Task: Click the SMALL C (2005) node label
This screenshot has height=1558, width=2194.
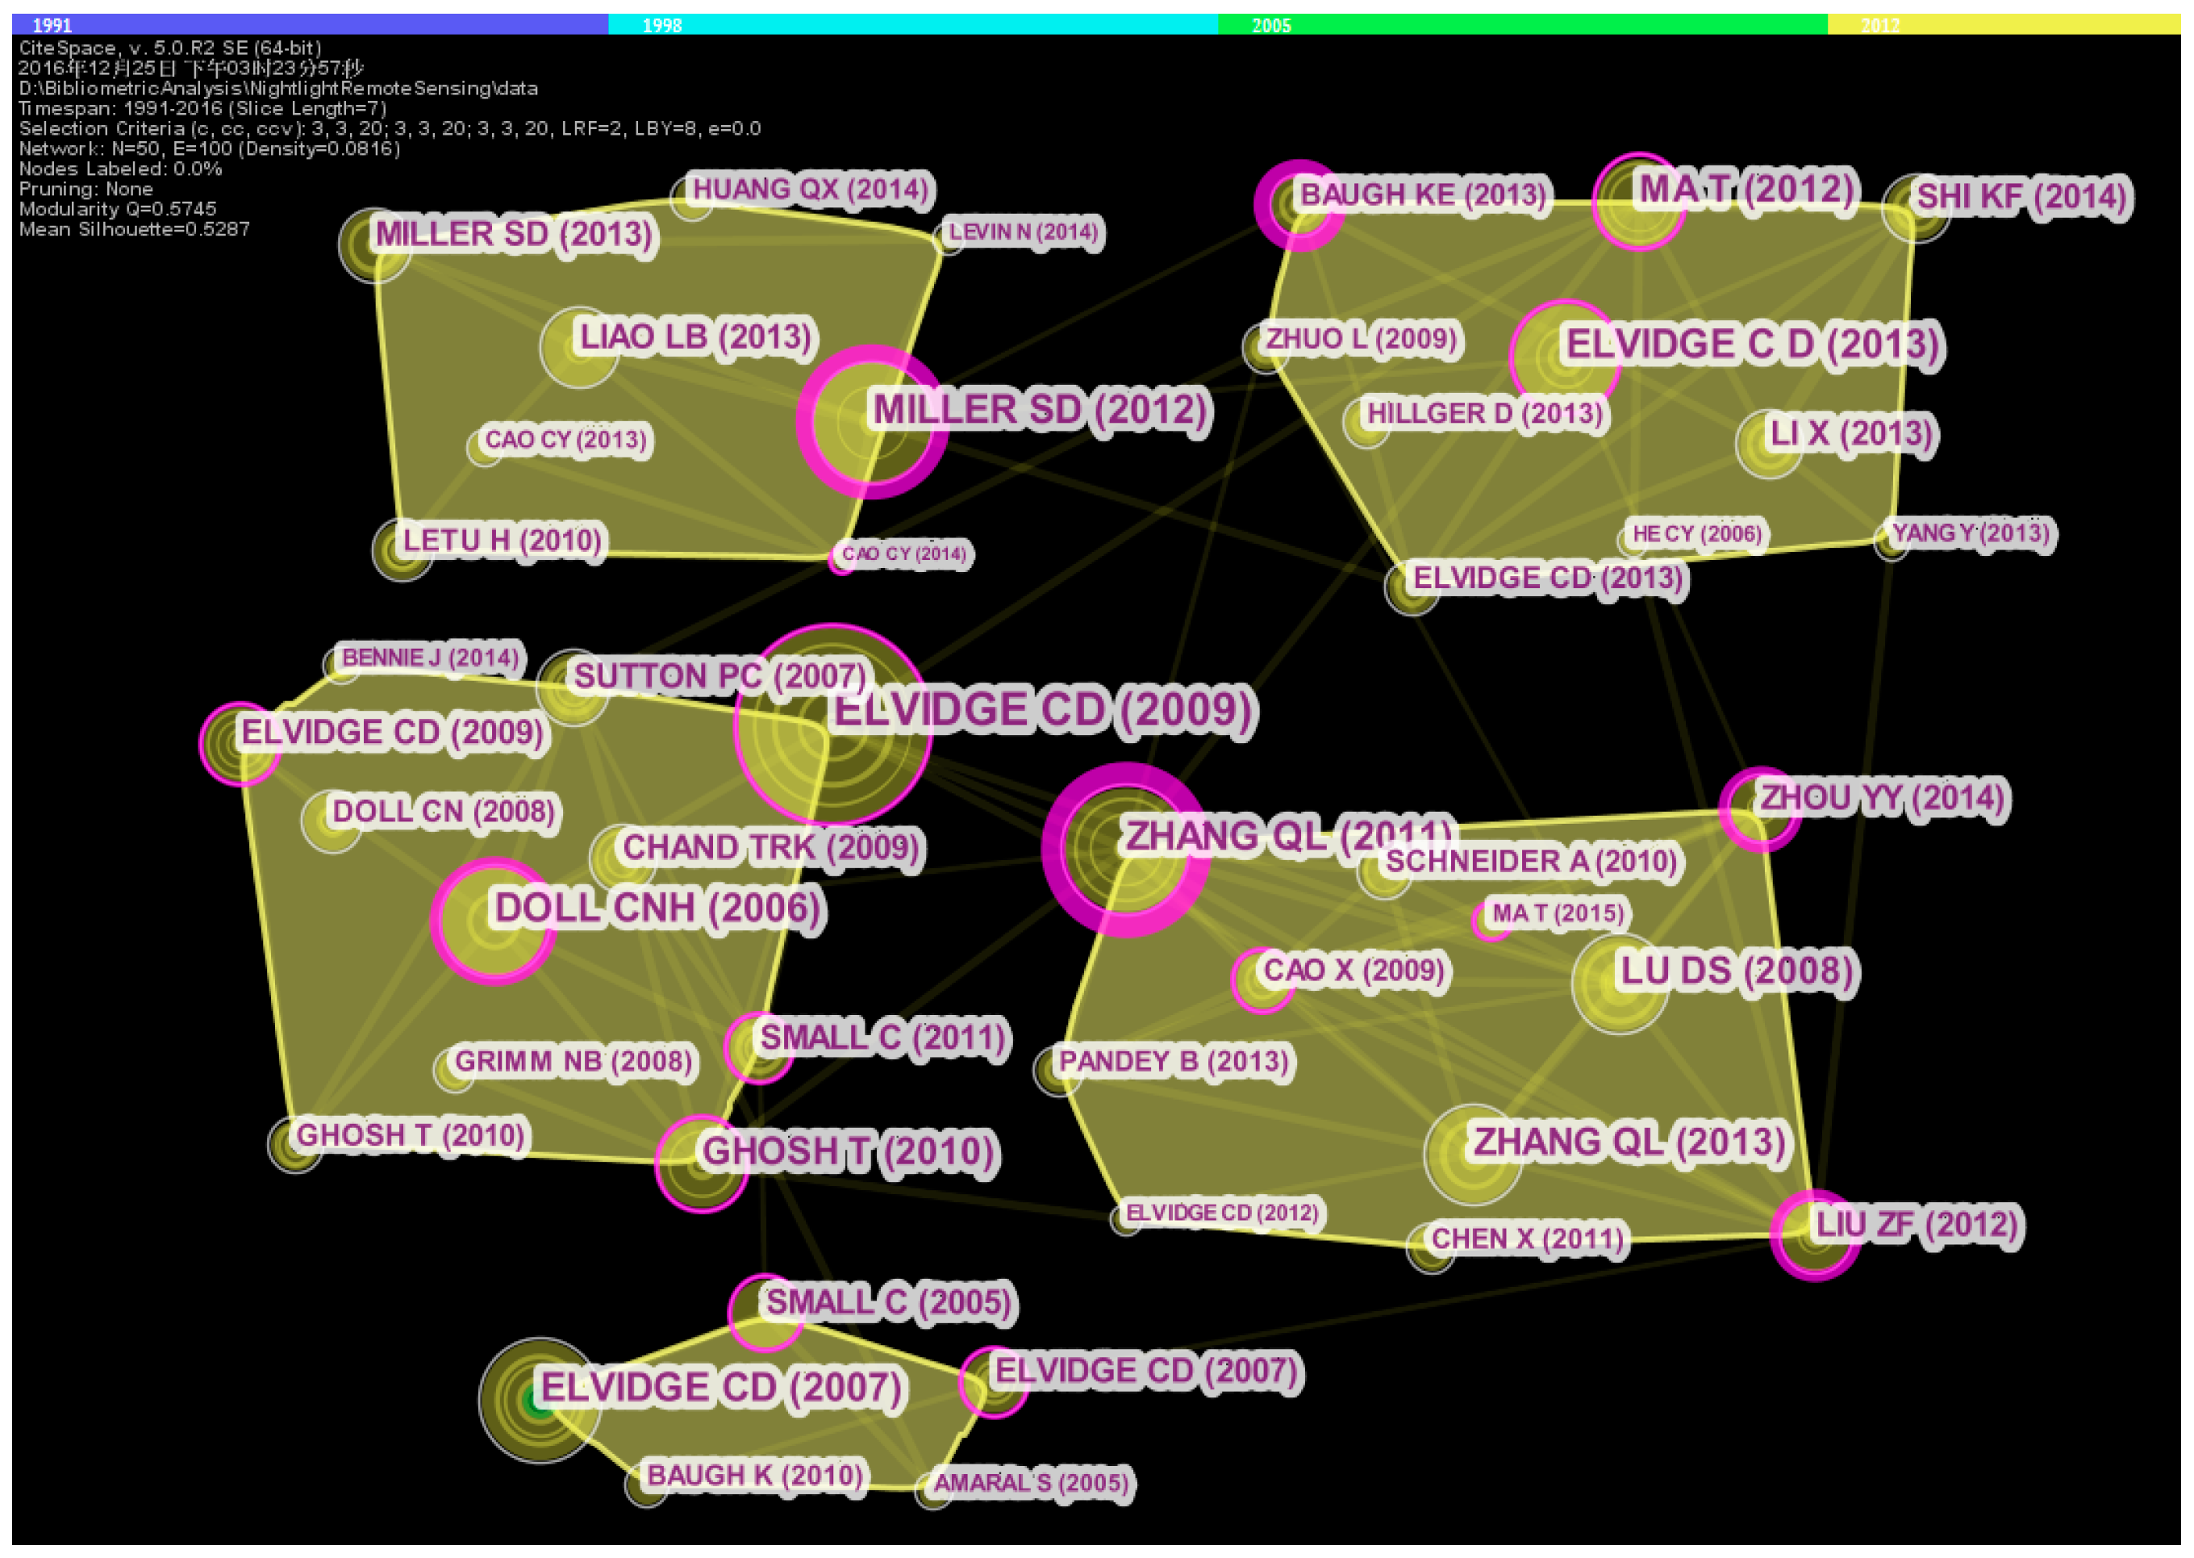Action: tap(888, 1302)
